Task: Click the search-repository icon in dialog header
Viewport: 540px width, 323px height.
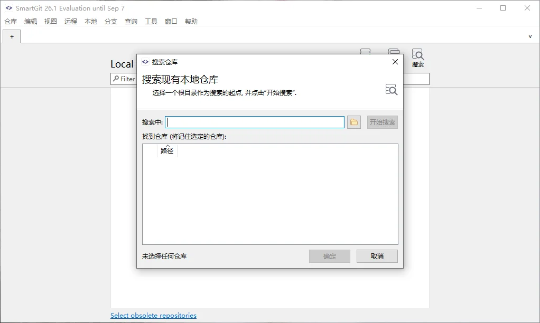Action: 391,89
